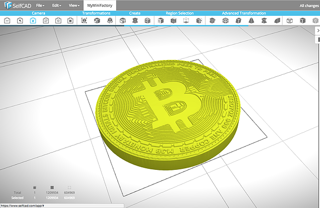
Task: Open the File dropdown menu
Action: click(40, 6)
